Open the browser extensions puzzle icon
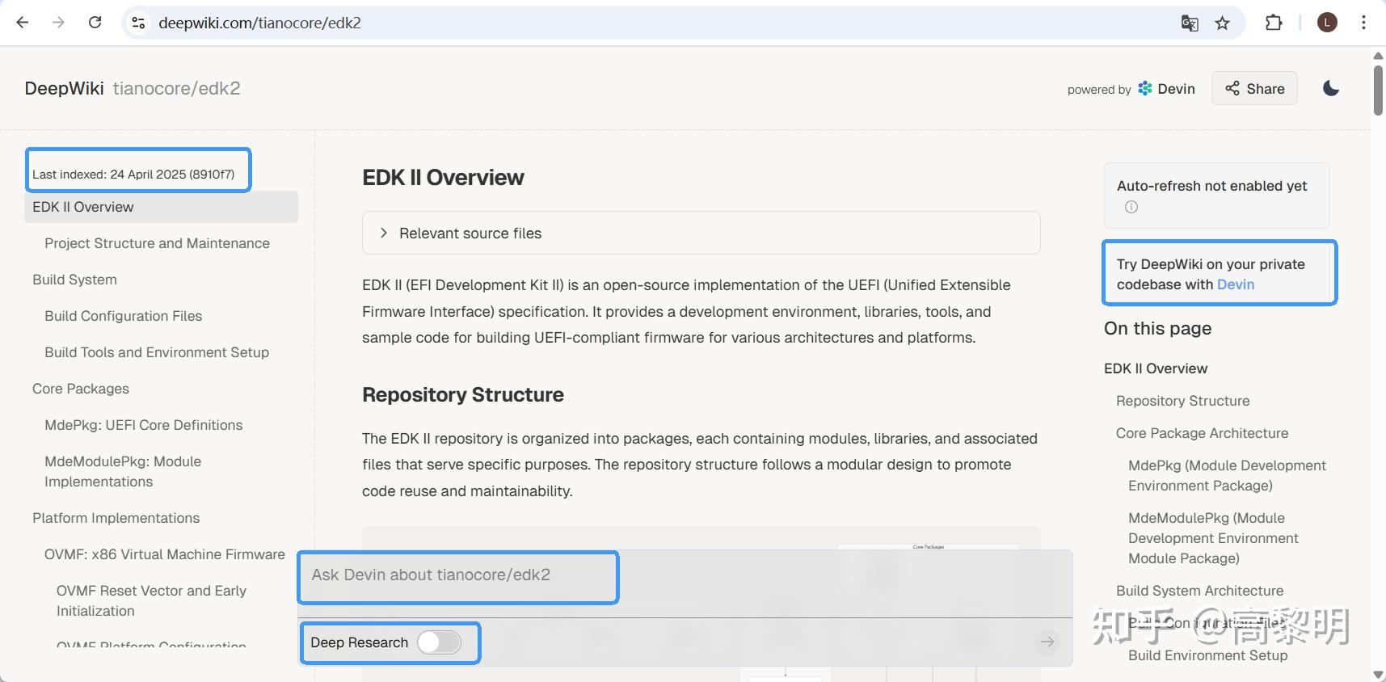 pos(1274,23)
